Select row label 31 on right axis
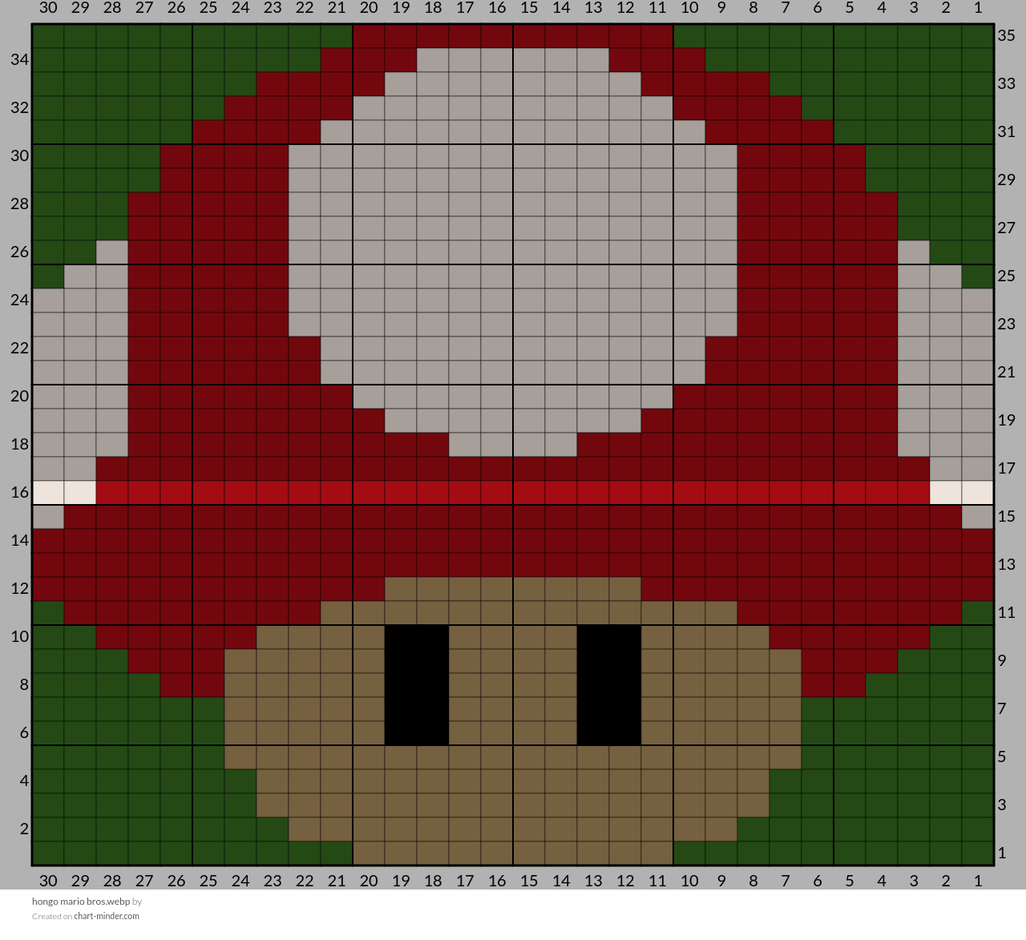 1006,131
